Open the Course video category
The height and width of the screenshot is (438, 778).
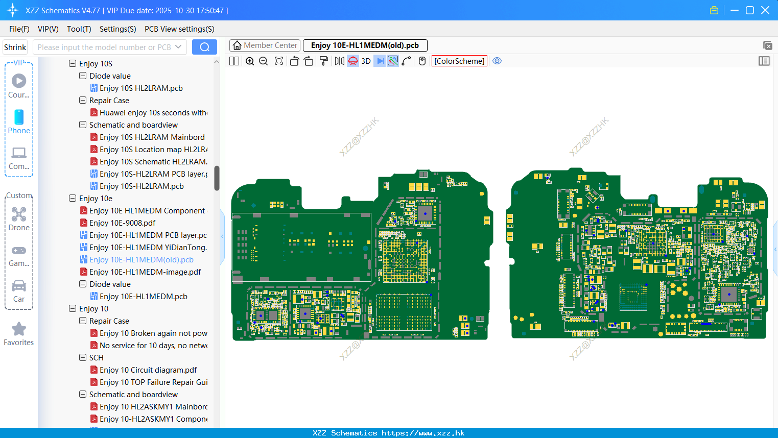click(19, 86)
